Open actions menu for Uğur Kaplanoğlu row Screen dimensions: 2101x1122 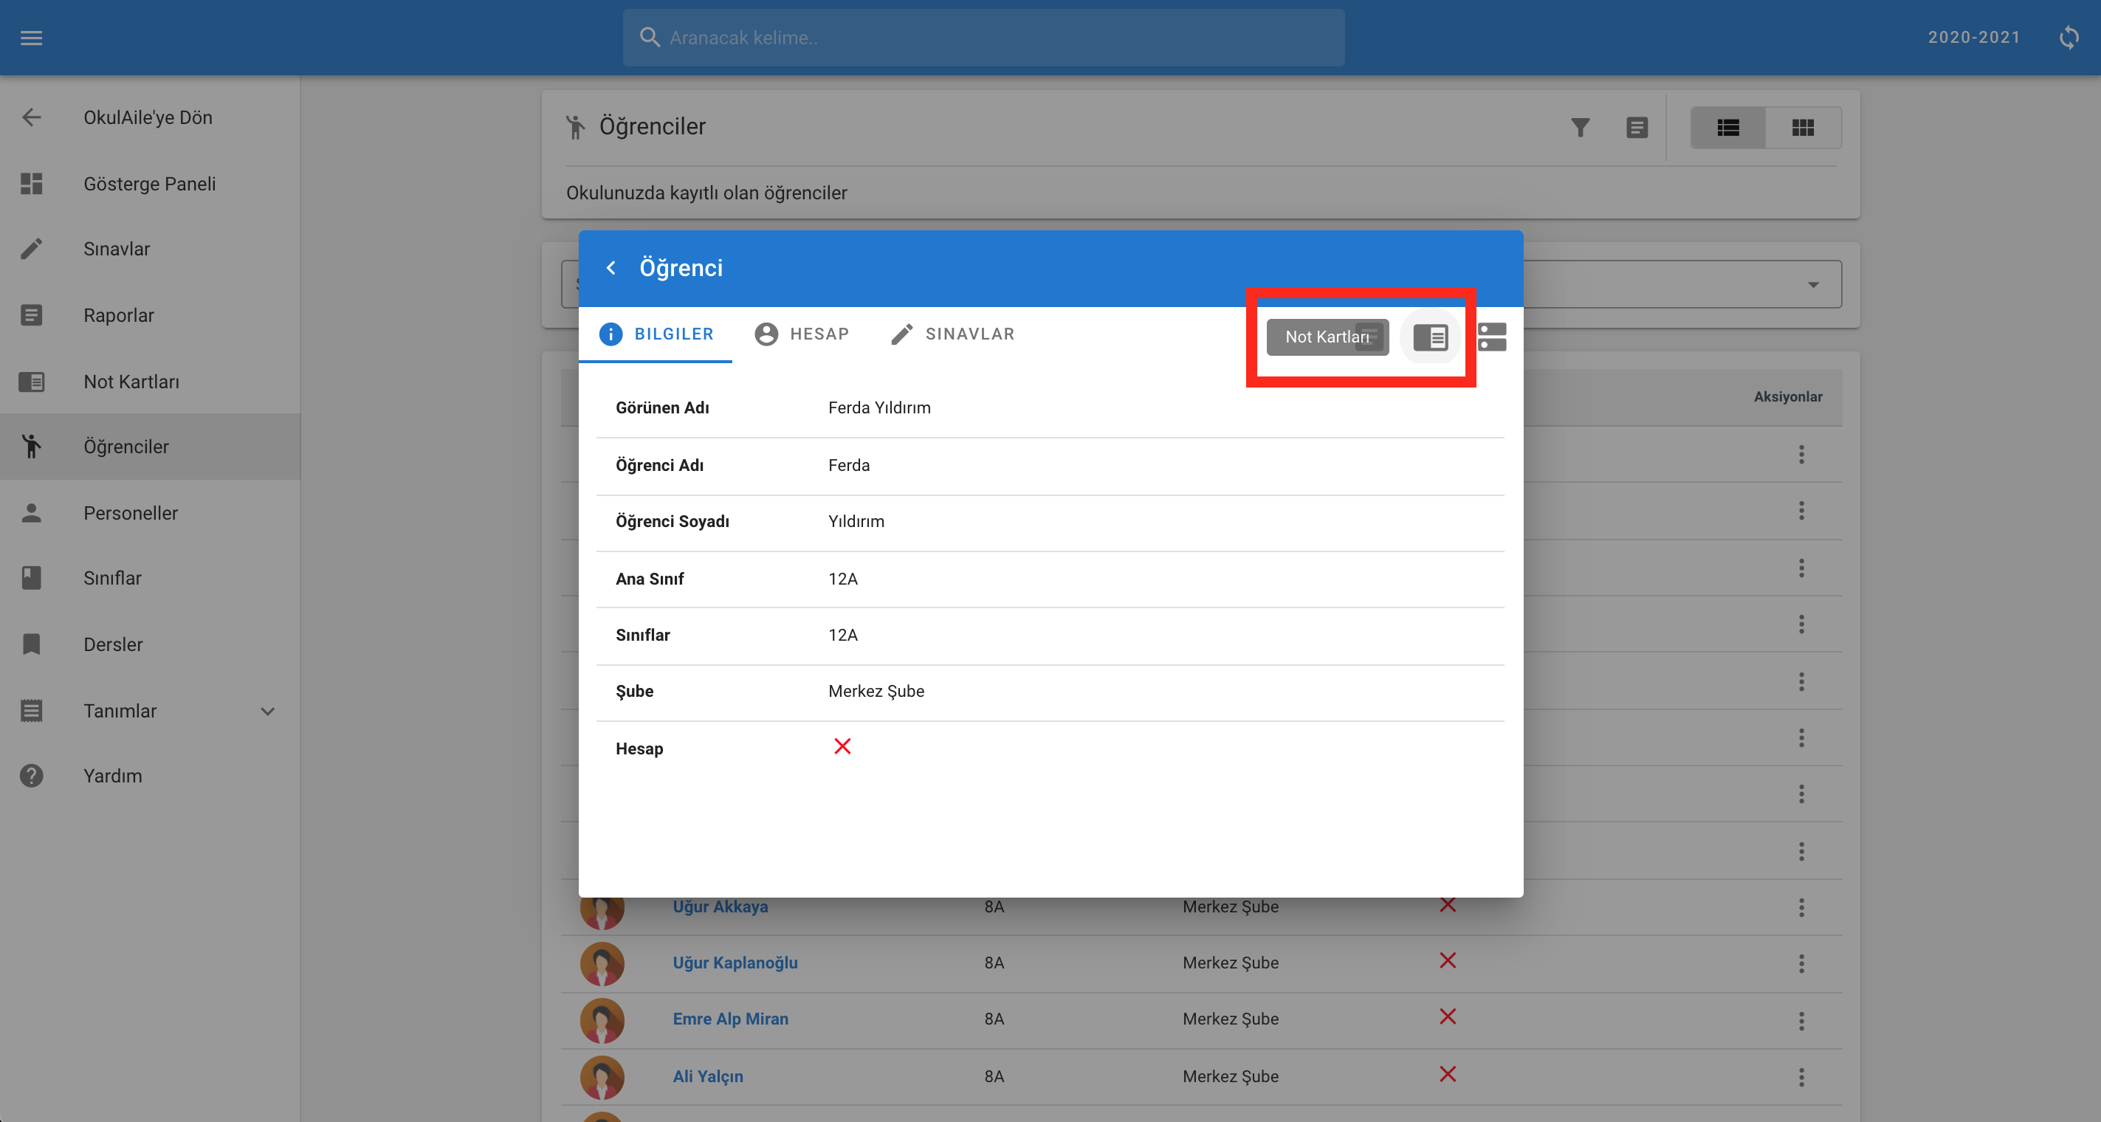[1801, 964]
